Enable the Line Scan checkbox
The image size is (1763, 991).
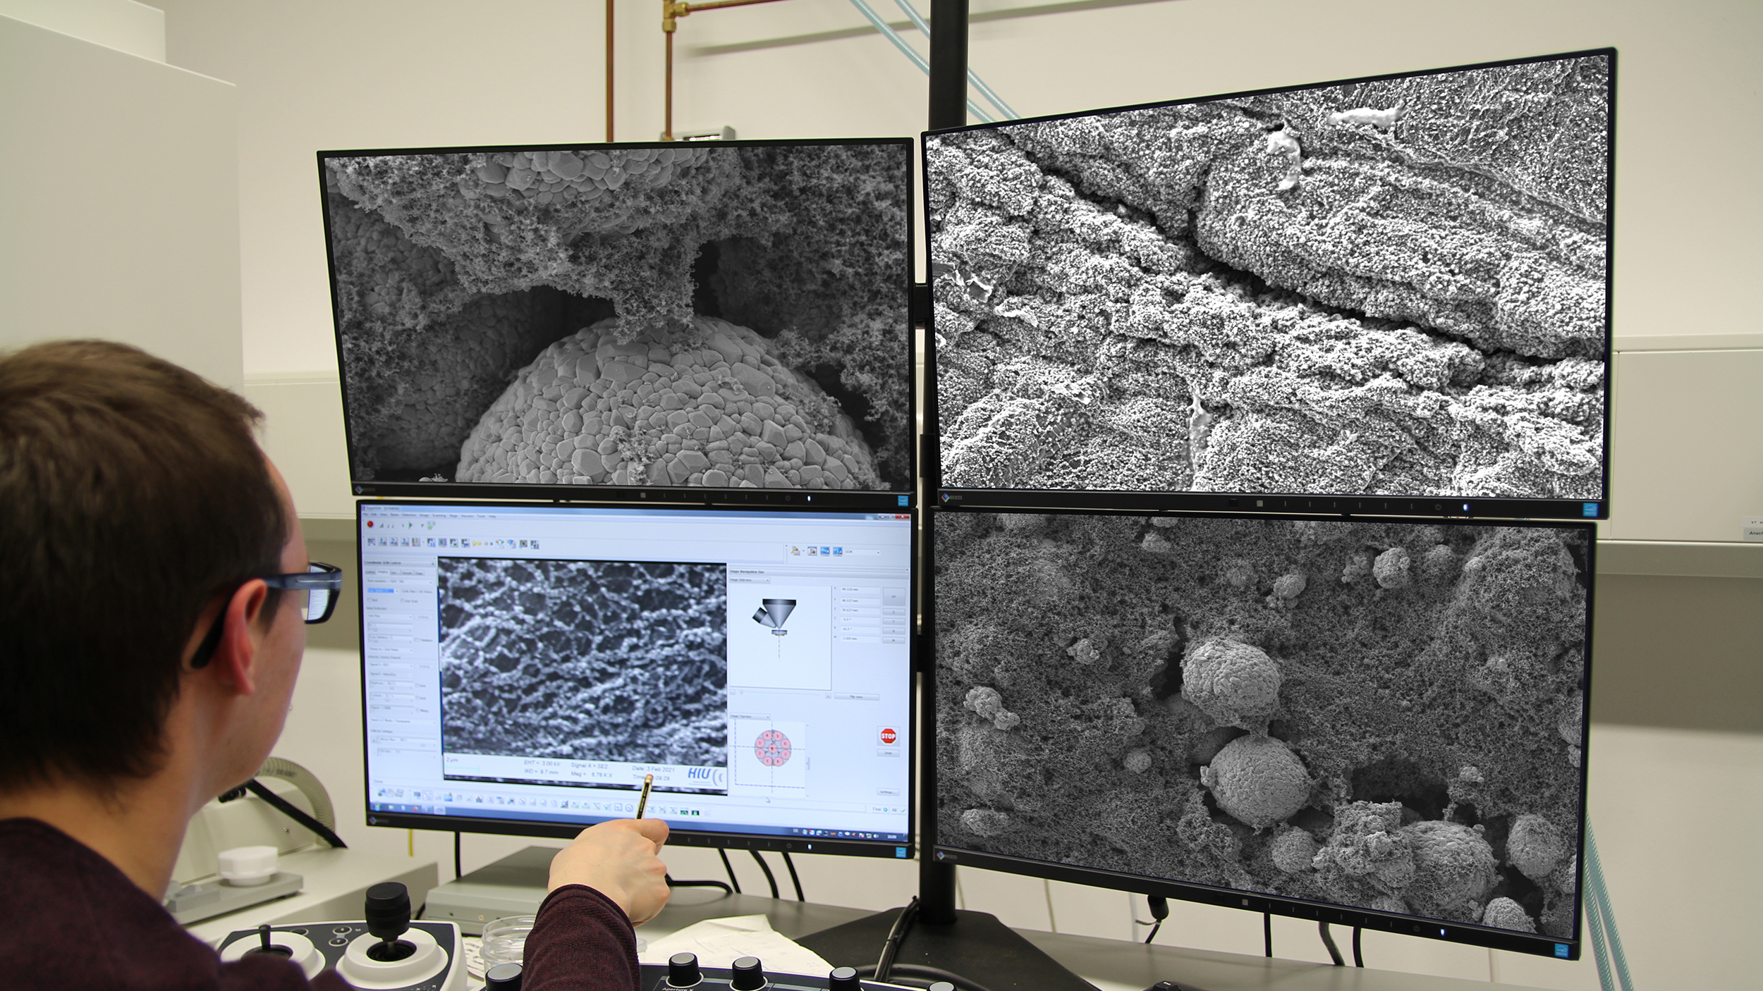402,601
